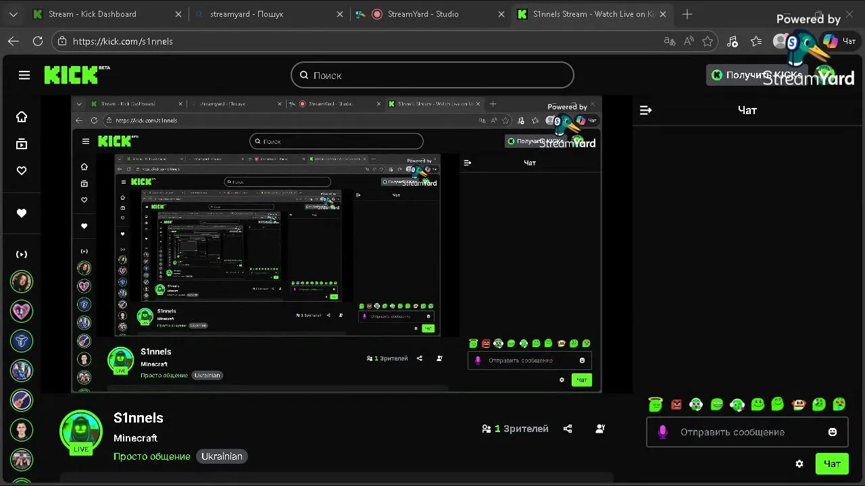865x486 pixels.
Task: Click the Отправить сообщение message field
Action: click(747, 432)
